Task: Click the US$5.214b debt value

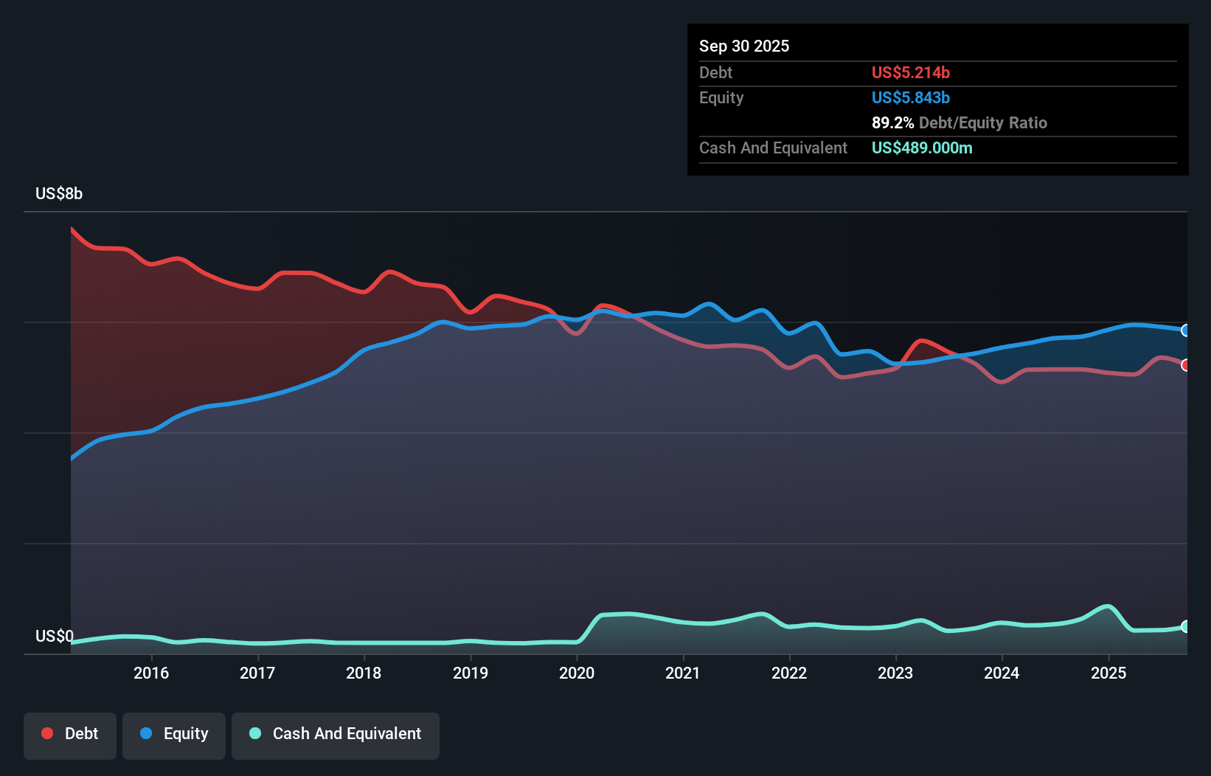Action: pos(911,72)
